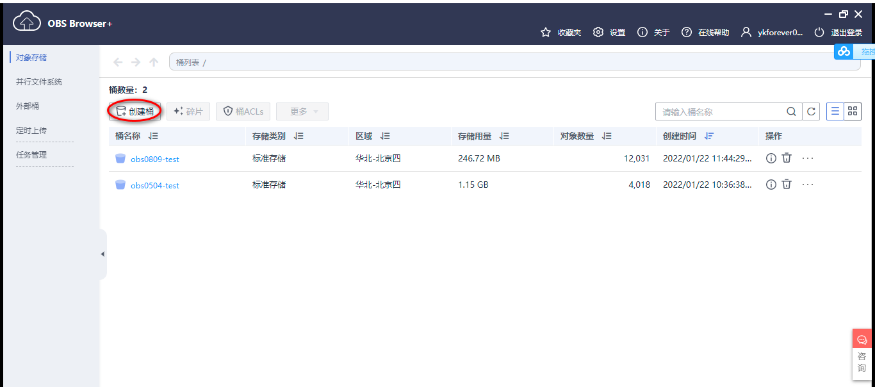The image size is (875, 387).
Task: Delete the obs0809-test bucket
Action: (x=787, y=158)
